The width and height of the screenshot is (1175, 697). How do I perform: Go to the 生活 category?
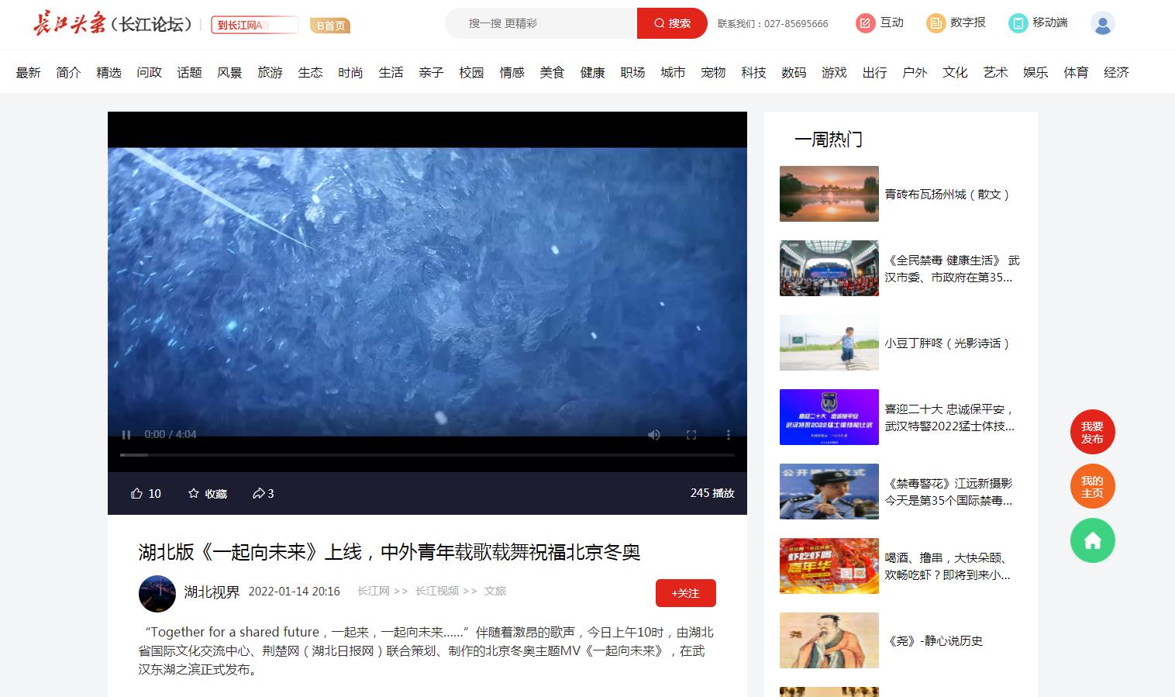391,72
